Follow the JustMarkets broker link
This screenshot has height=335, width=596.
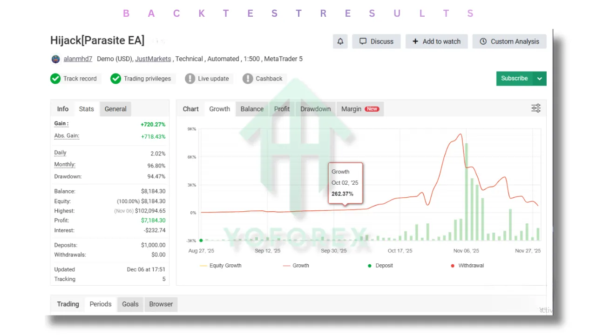pyautogui.click(x=154, y=59)
